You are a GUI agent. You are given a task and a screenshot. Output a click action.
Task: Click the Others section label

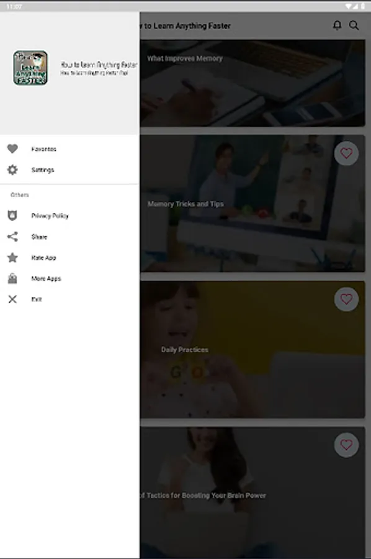pos(20,194)
